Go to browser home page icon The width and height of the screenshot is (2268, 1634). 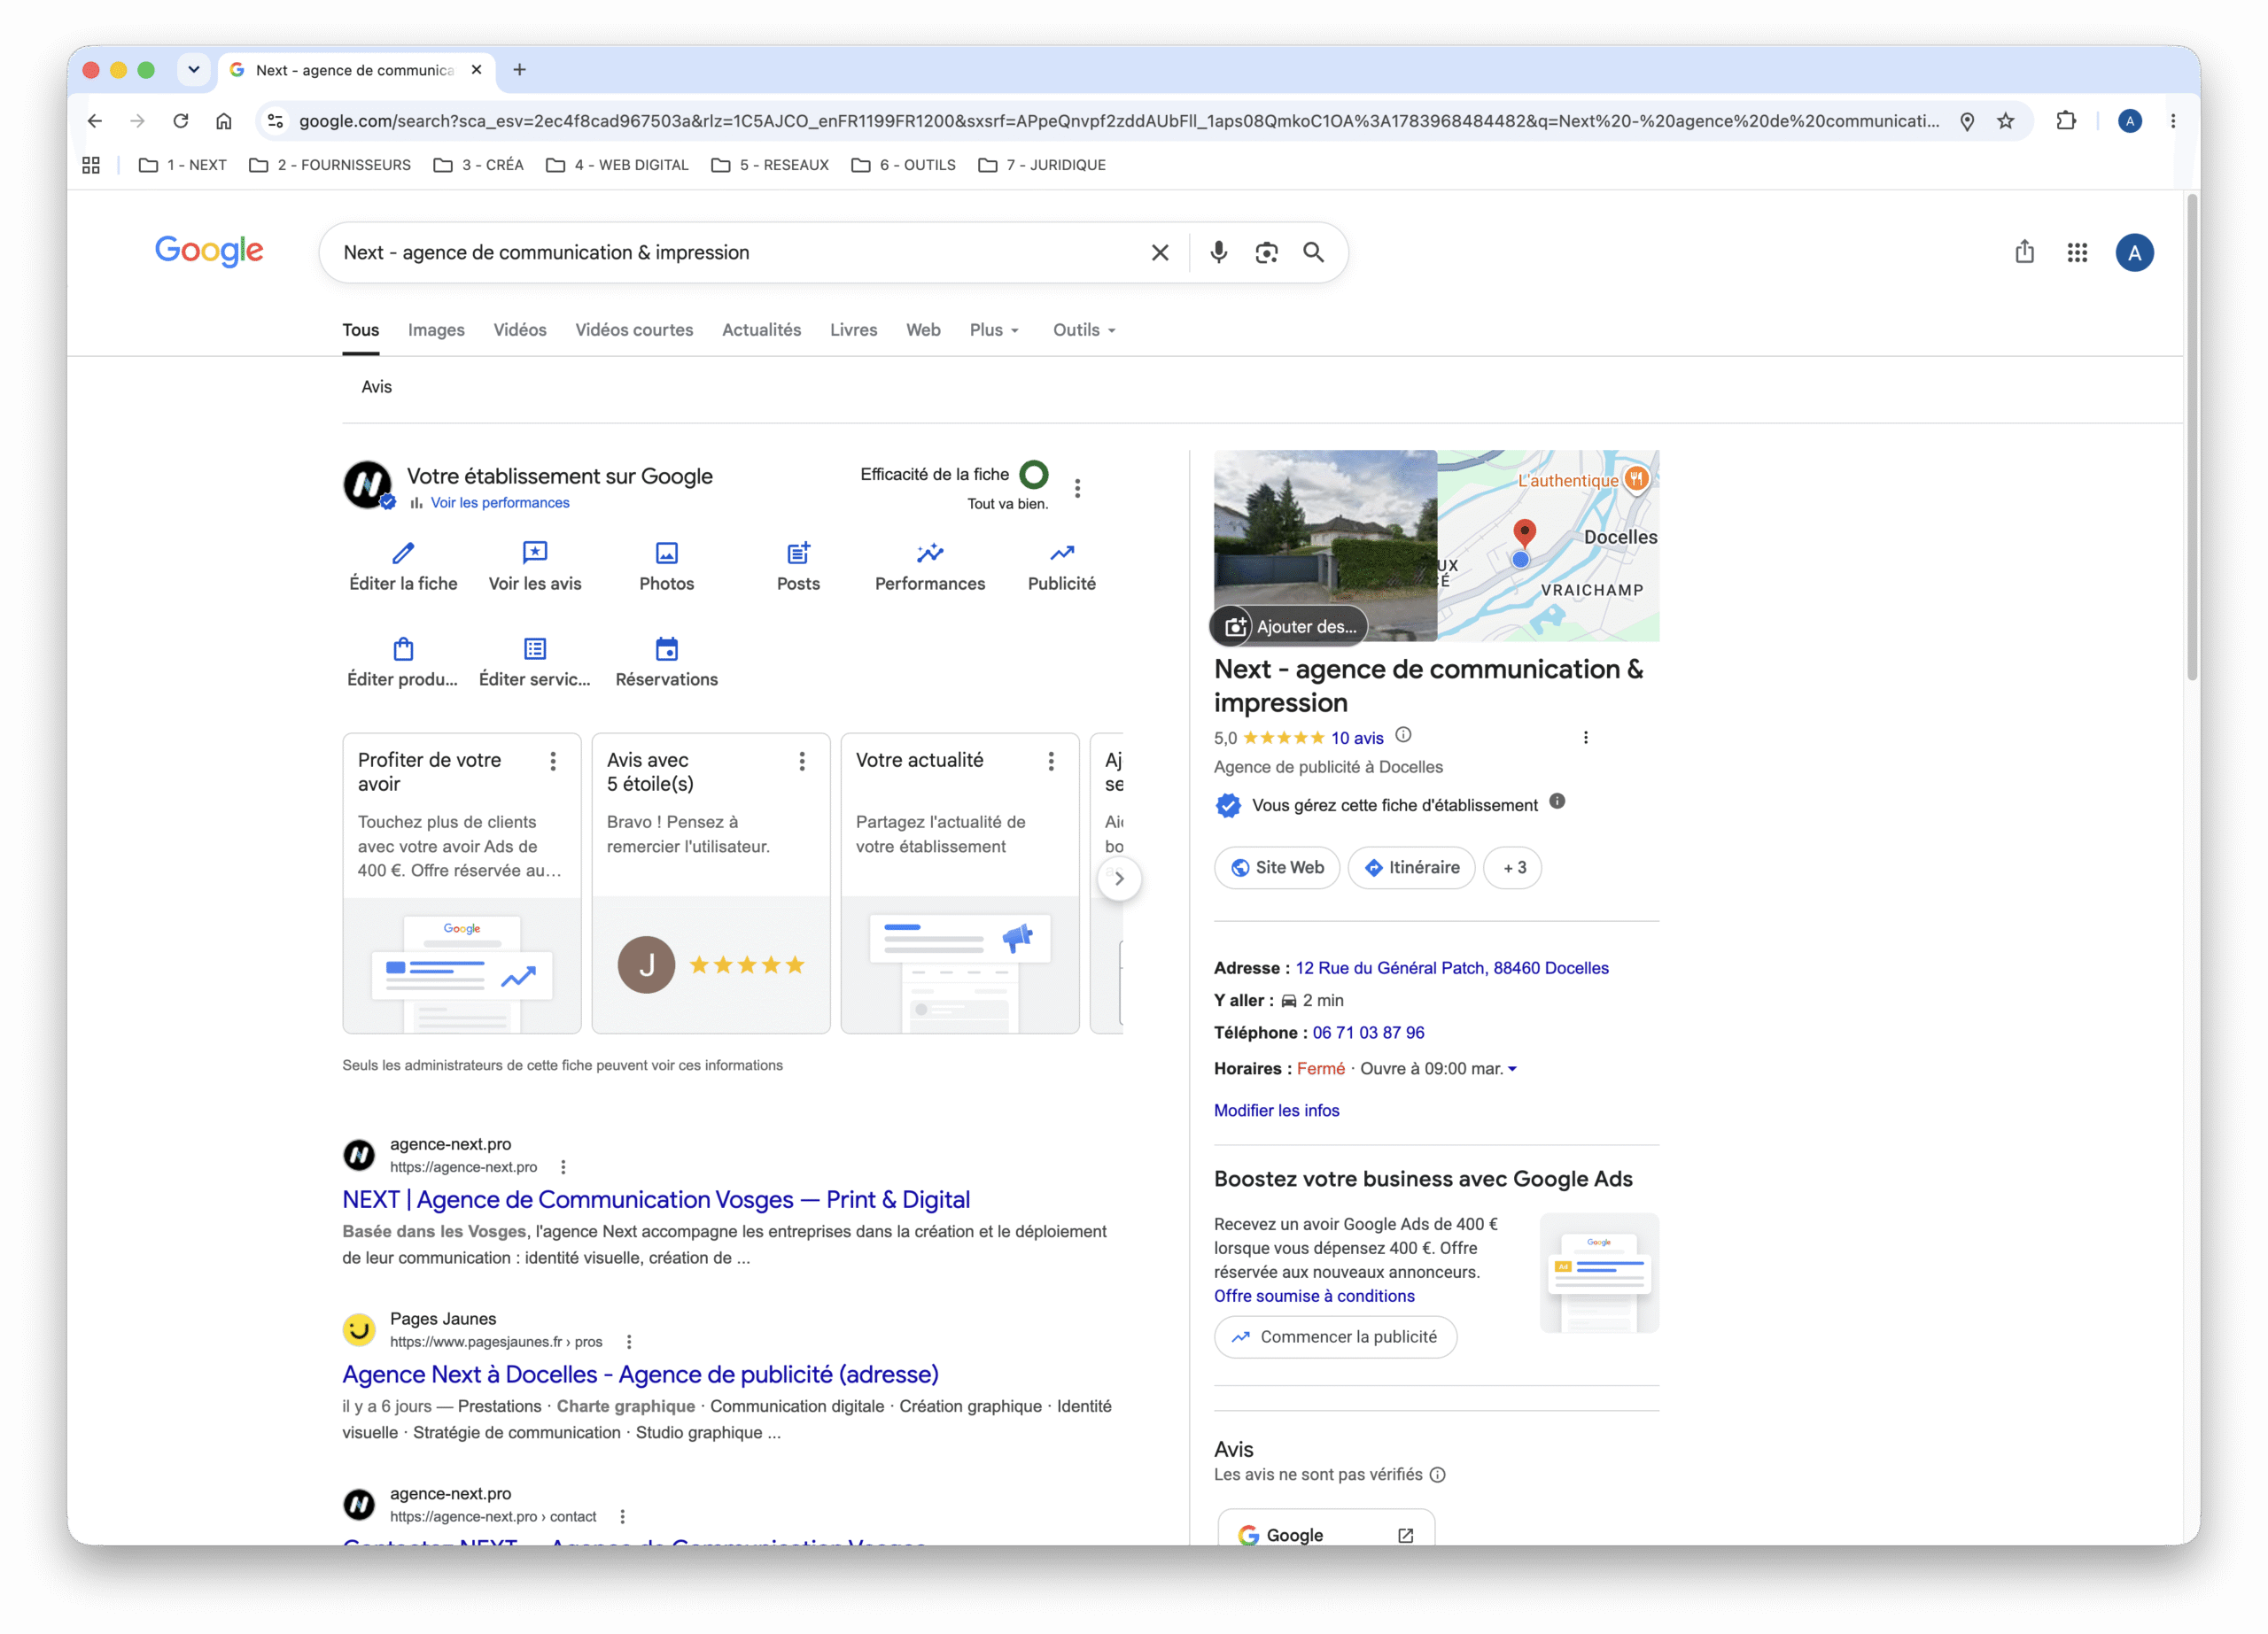(x=224, y=121)
